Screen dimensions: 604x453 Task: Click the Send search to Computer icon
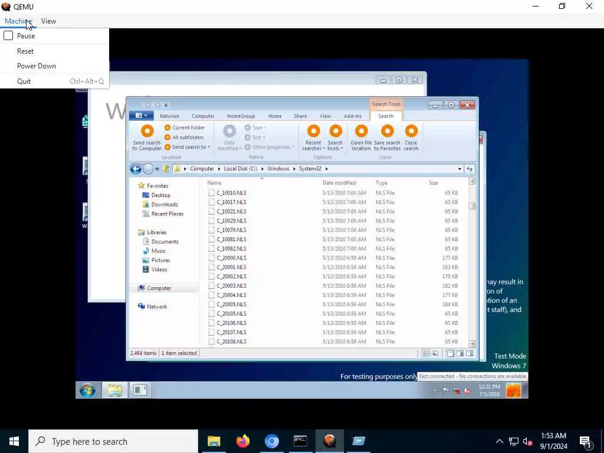[147, 131]
